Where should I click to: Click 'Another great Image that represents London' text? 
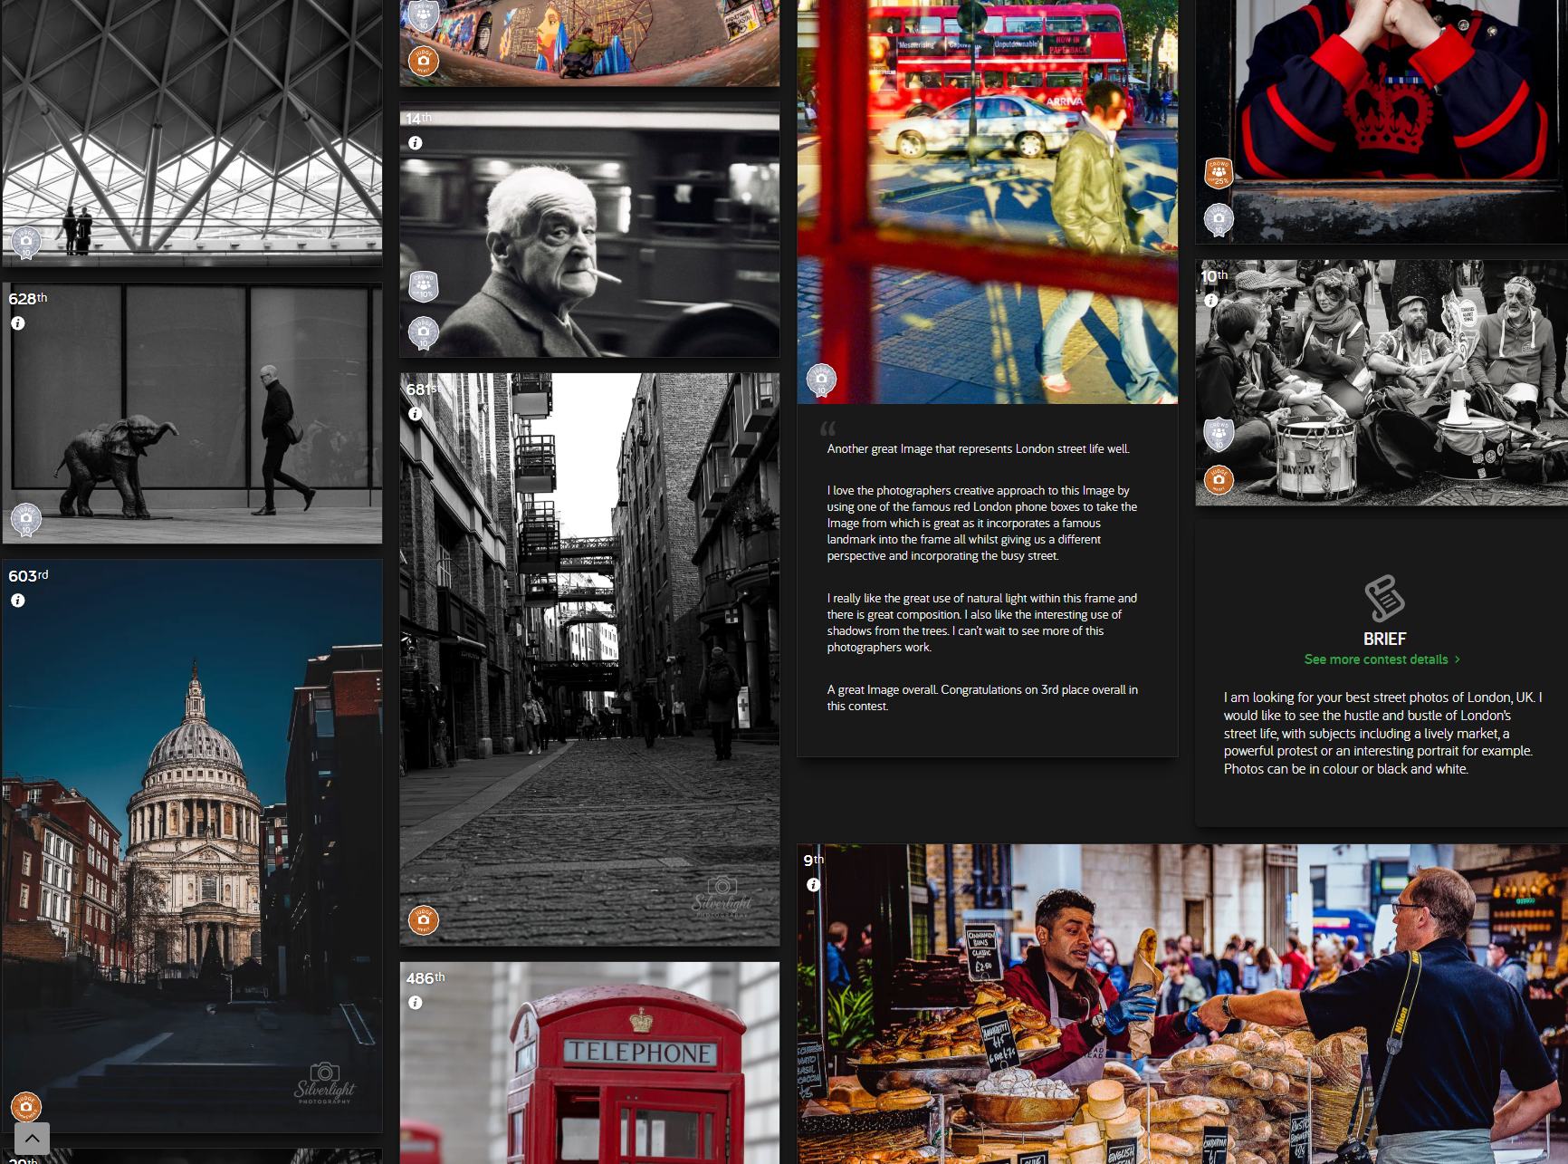click(978, 449)
